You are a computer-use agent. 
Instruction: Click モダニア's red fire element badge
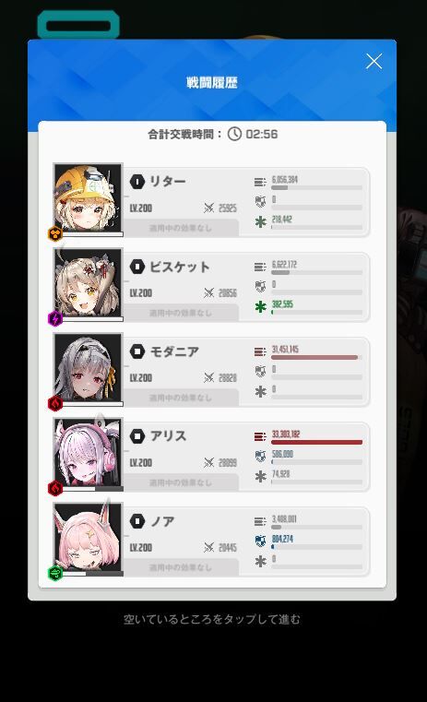tap(55, 403)
